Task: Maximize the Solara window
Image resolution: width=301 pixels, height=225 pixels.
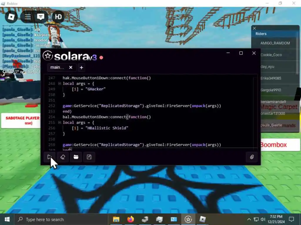Action: click(241, 53)
